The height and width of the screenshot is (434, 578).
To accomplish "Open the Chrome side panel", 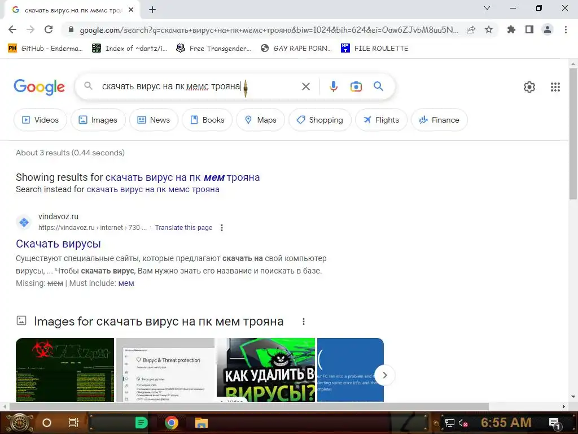I will point(529,29).
